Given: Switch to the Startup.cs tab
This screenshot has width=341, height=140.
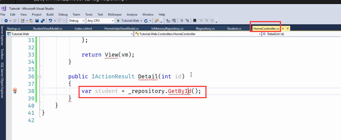Looking at the screenshot, I should [x=14, y=28].
